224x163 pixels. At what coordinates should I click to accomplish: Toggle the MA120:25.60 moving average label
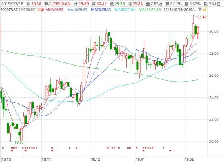[150, 10]
